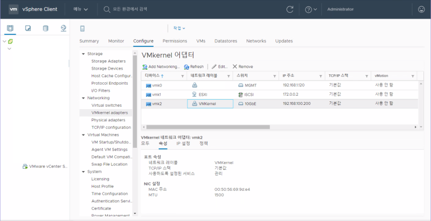Screen dimensions: 431x221
Task: Click the Refresh adapters icon
Action: point(187,67)
